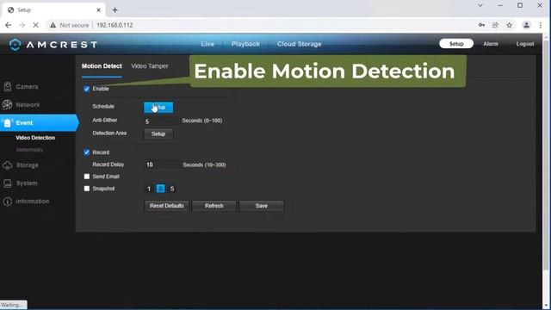Screen dimensions: 551x310
Task: Log out via Logout link
Action: [525, 44]
